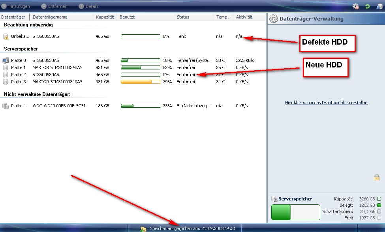Screen dimensions: 385x232
Task: Click the warning icon of the unknown disk
Action: click(x=6, y=37)
